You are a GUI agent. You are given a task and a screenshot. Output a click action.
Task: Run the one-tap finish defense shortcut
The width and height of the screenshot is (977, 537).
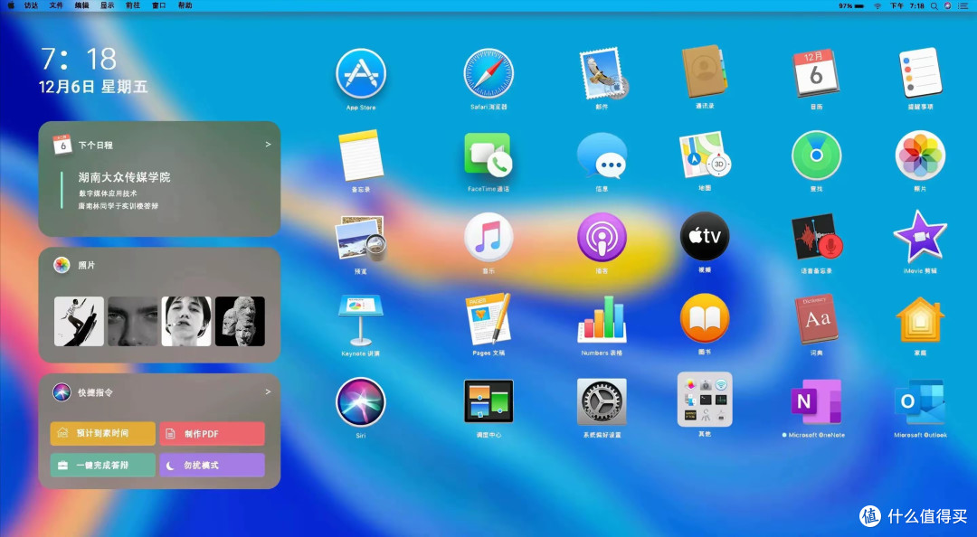coord(103,465)
